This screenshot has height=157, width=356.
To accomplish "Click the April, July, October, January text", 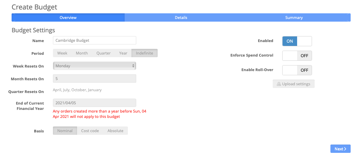I will [77, 90].
